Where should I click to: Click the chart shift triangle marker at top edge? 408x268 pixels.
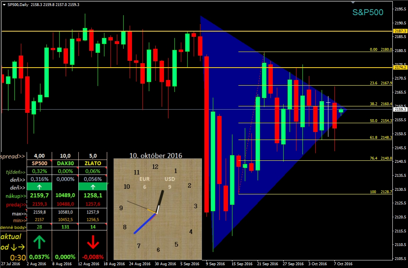click(353, 3)
